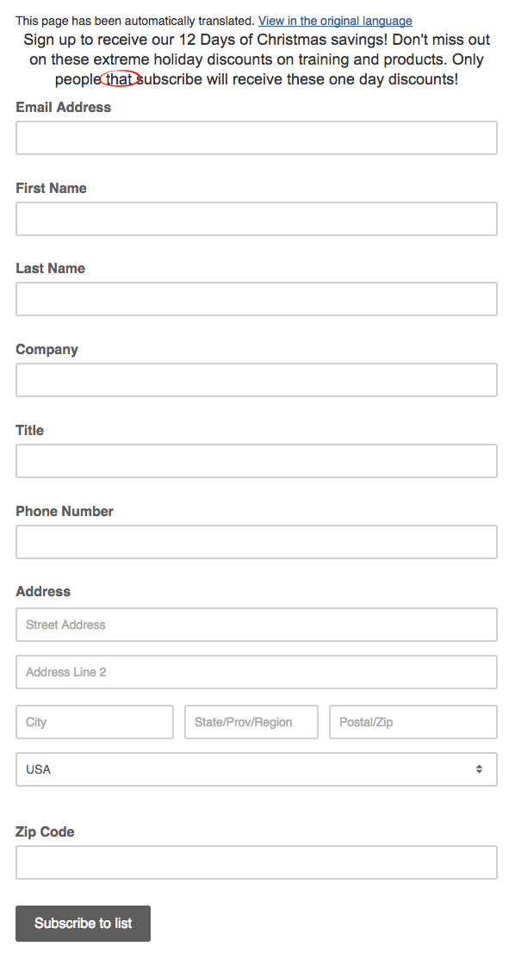The image size is (515, 965).
Task: Click the Street Address field
Action: click(x=256, y=625)
